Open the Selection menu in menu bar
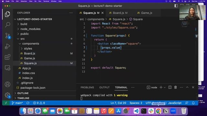 (x=24, y=1)
